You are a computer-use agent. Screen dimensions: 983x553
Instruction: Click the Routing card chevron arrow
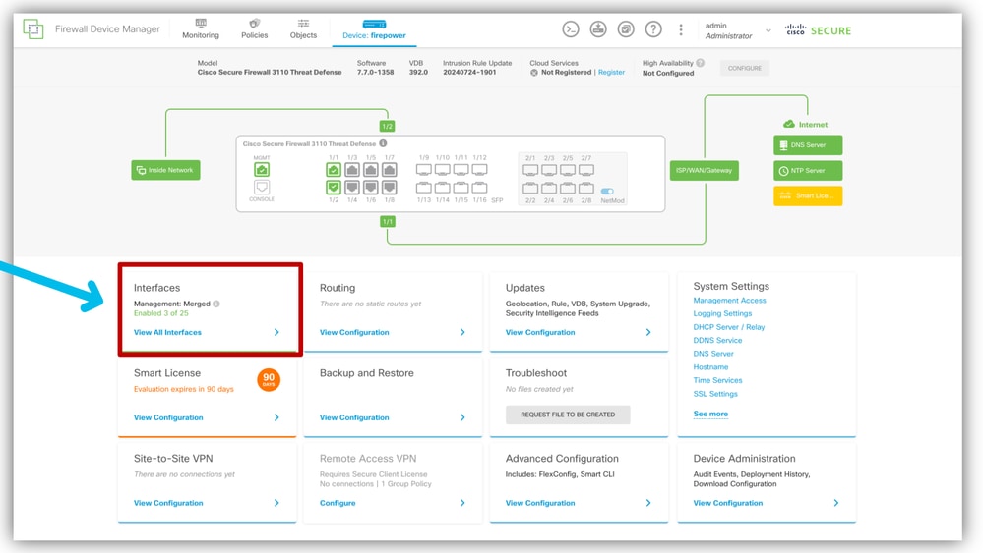462,332
